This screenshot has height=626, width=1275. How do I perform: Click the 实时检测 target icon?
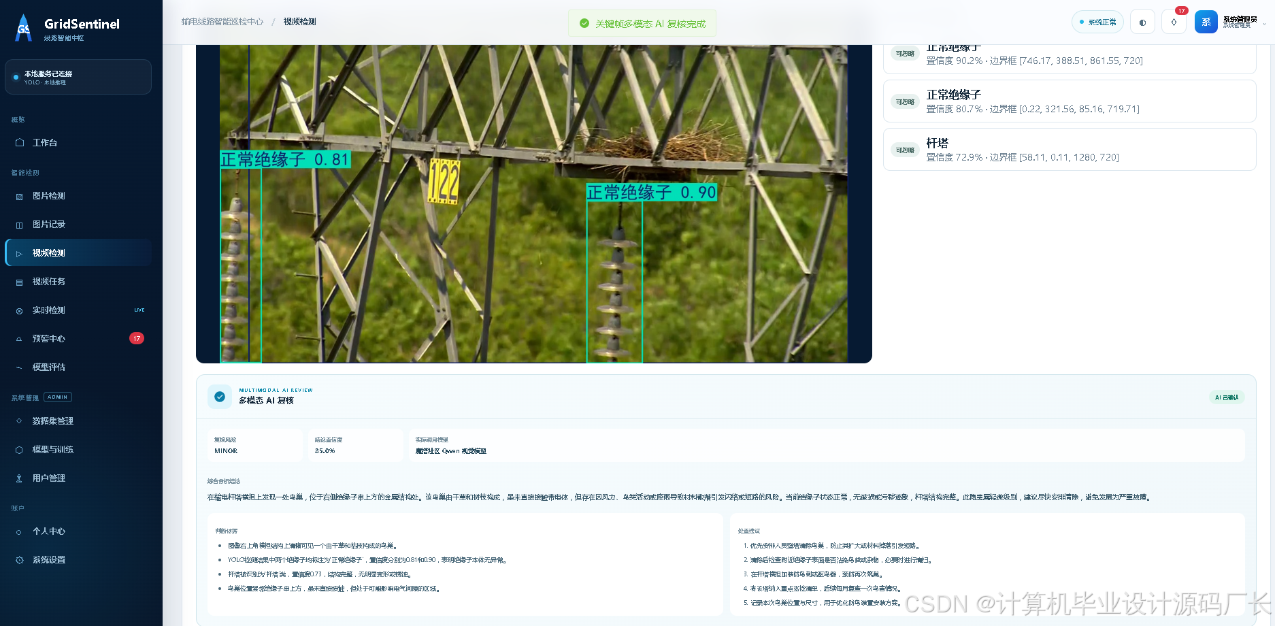[19, 310]
